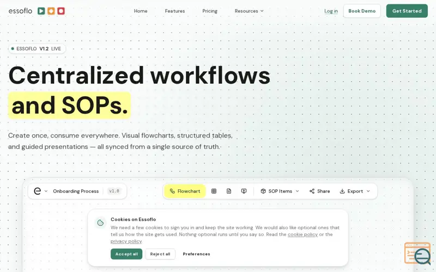Click the Book Demo button

pos(362,11)
